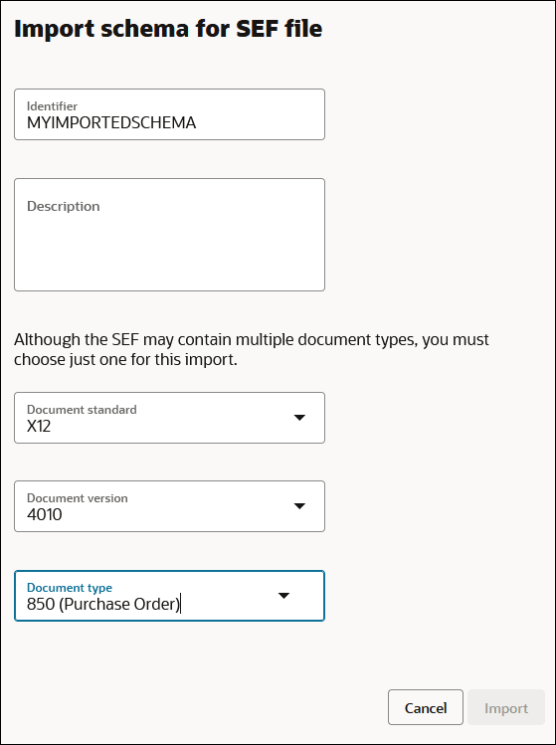Click inside the Description text area
The image size is (556, 745).
pos(170,235)
